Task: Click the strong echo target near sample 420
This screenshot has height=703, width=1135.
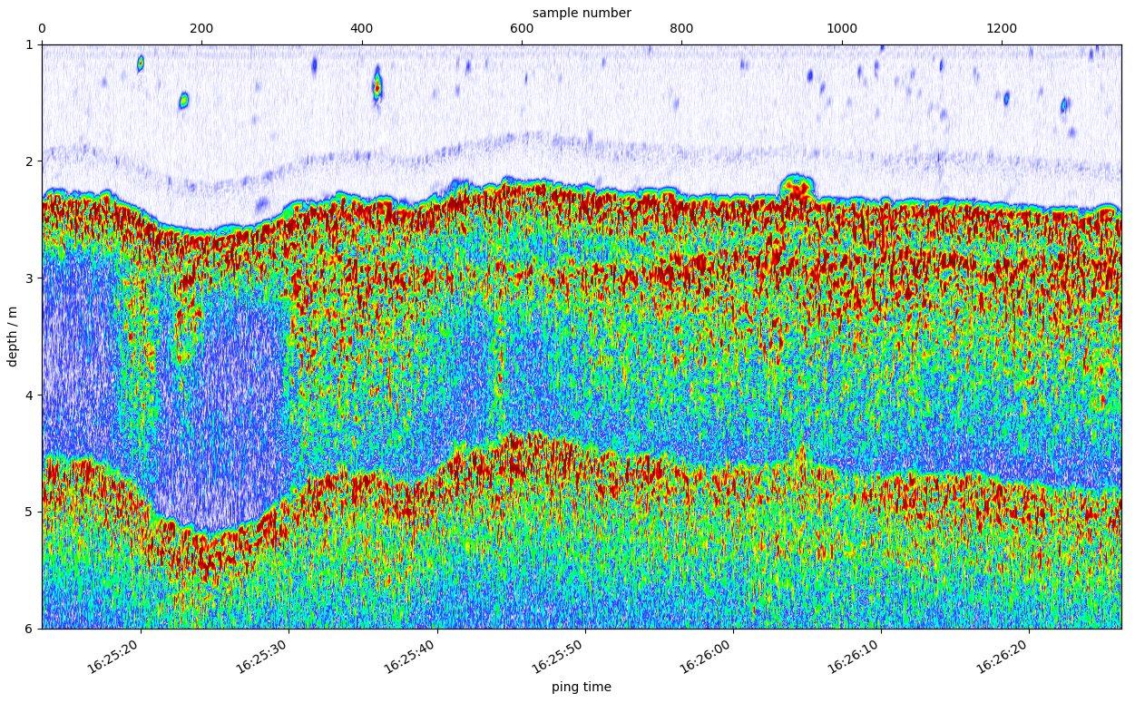Action: (377, 85)
